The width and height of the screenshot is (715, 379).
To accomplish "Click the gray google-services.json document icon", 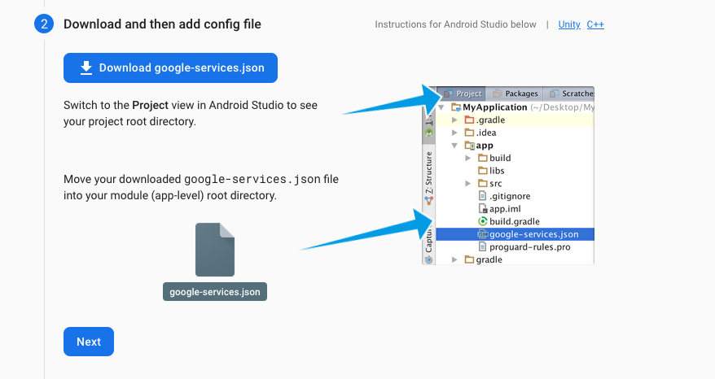I will [x=215, y=250].
